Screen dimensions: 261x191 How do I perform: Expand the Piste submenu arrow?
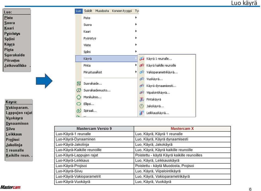point(136,18)
